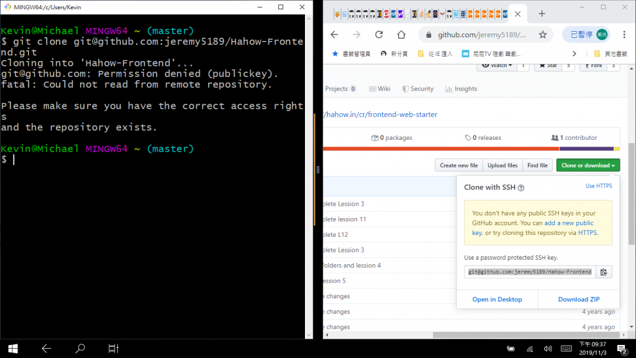The image size is (636, 358).
Task: Click the terminal command prompt line
Action: pos(152,160)
